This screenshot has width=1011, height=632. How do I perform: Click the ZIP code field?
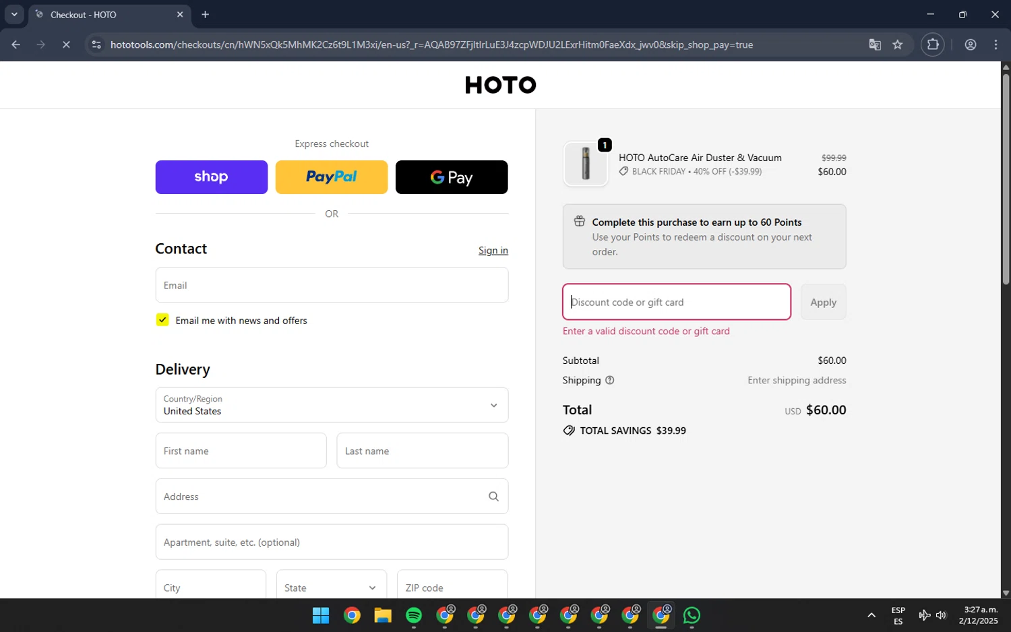pyautogui.click(x=452, y=585)
